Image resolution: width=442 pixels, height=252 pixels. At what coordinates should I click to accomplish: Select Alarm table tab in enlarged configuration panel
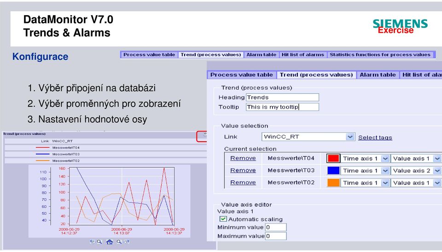click(378, 75)
